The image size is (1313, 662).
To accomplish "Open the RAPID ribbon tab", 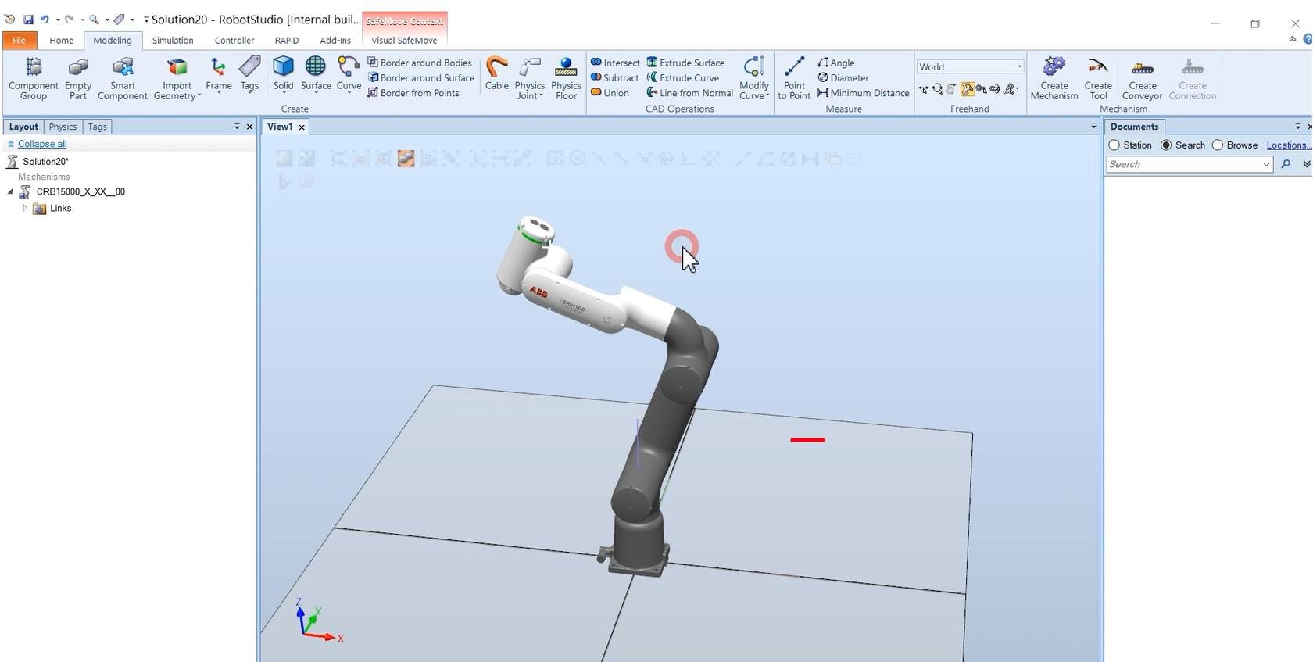I will (x=287, y=41).
